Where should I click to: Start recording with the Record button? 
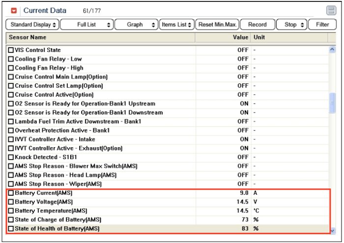(257, 25)
